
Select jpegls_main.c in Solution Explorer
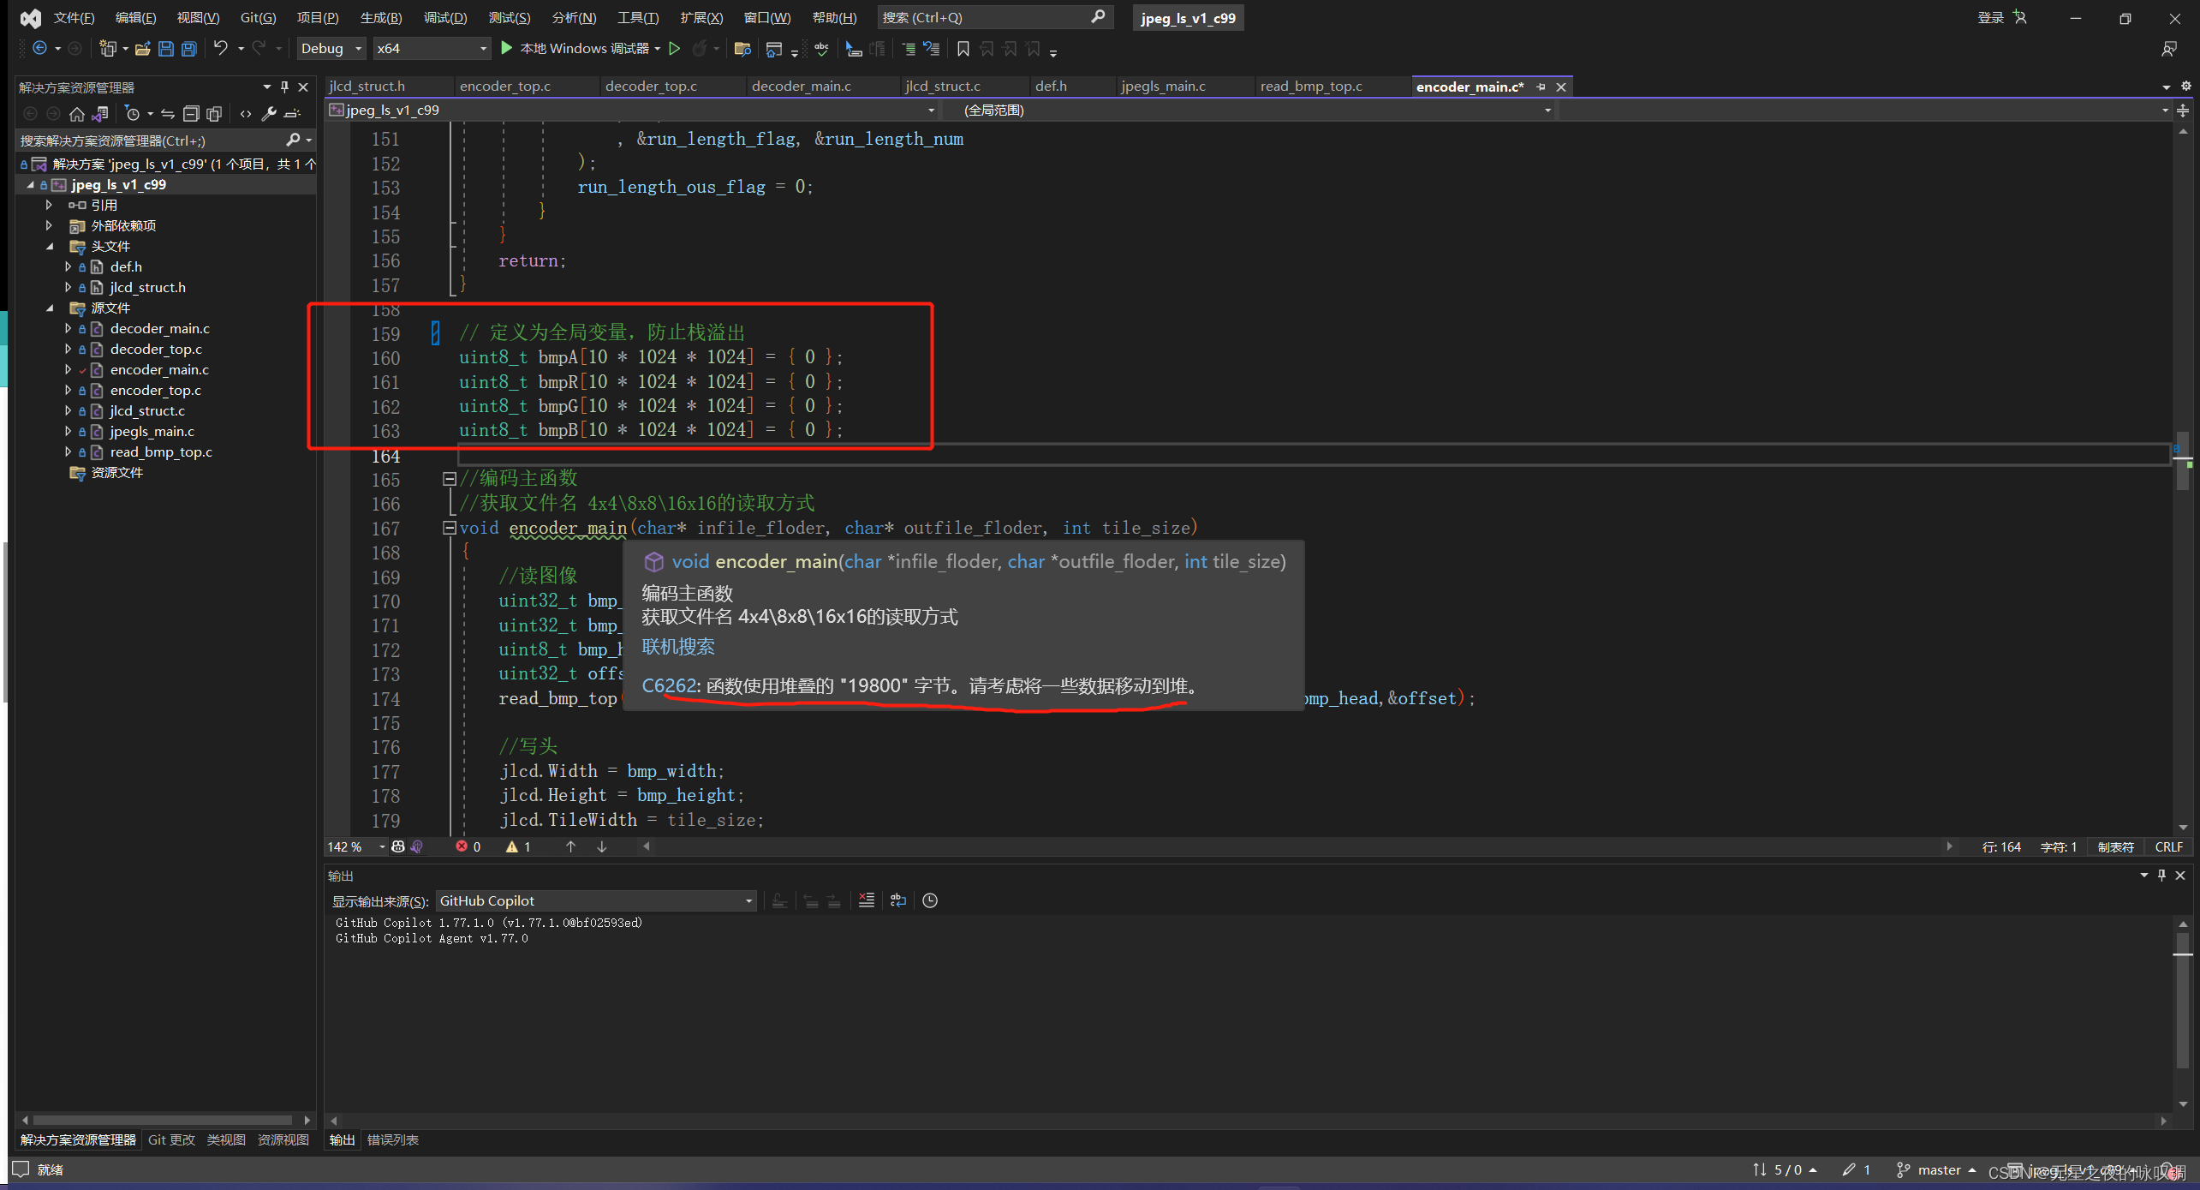(x=152, y=431)
